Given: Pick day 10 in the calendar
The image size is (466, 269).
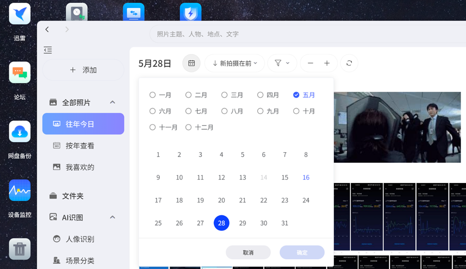Looking at the screenshot, I should point(179,177).
